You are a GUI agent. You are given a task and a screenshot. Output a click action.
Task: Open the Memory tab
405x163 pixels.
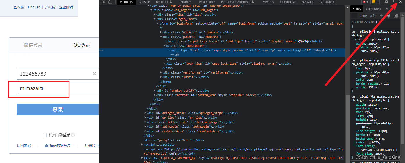coord(268,2)
